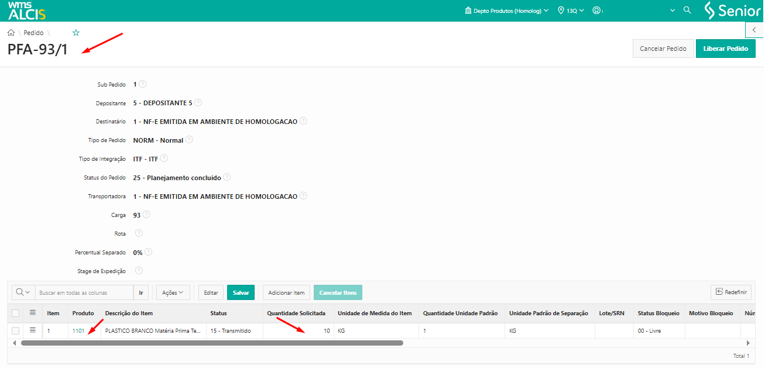
Task: Show help for Depositante field
Action: click(198, 103)
